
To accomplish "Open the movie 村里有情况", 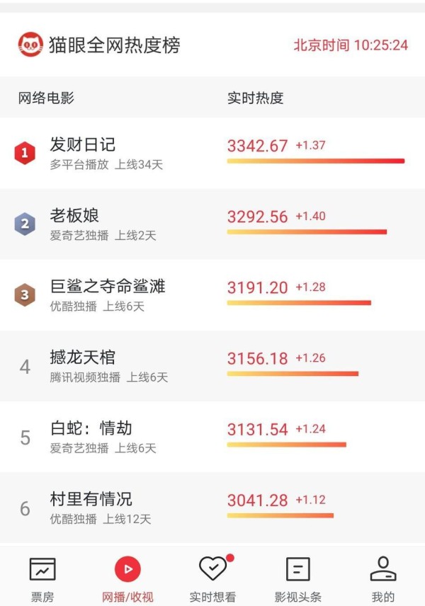I will pos(91,499).
